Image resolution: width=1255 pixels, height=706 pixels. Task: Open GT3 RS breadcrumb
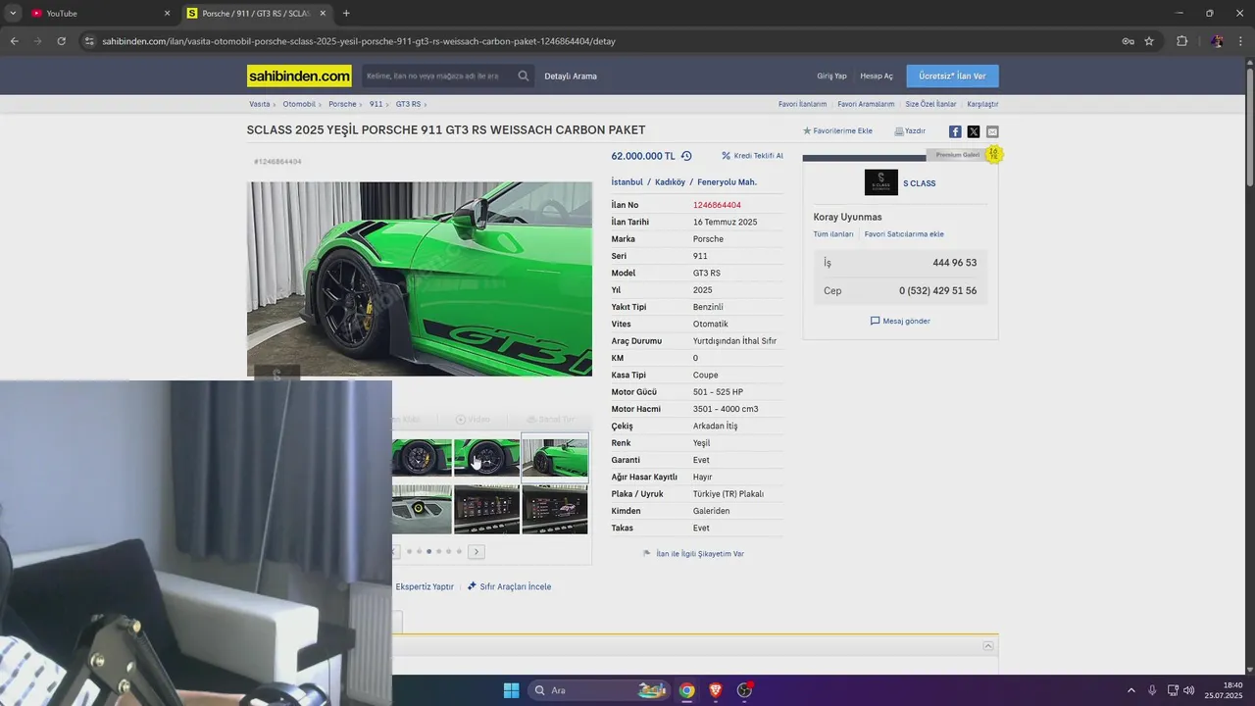click(x=408, y=104)
